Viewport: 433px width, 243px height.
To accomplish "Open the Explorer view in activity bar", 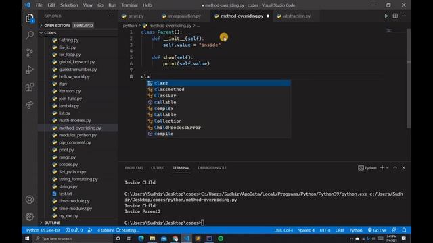I will tap(30, 18).
